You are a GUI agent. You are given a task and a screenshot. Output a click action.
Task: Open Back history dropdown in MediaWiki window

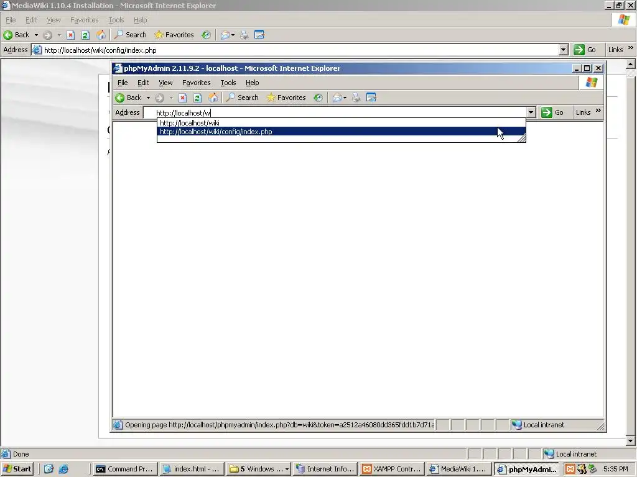(x=36, y=35)
